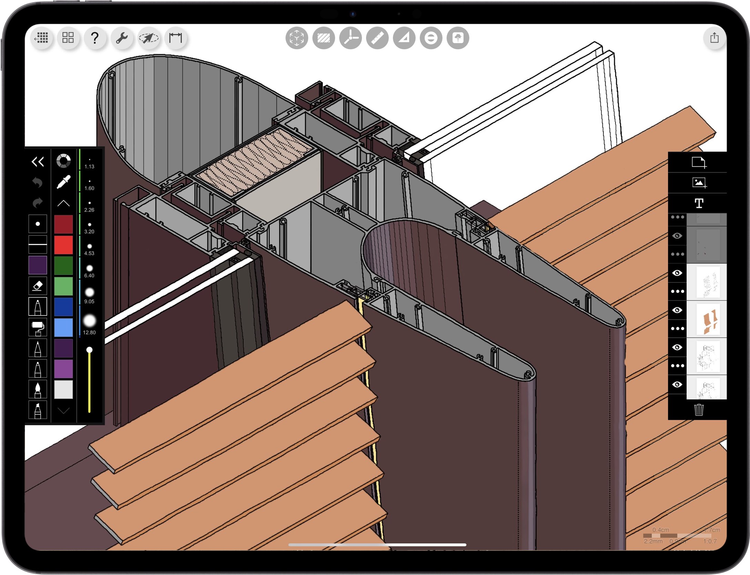The width and height of the screenshot is (750, 575).
Task: Tap the 1:0.7 scale readout
Action: tap(710, 541)
